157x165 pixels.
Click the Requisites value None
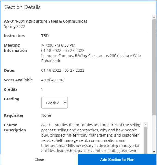(x=46, y=115)
